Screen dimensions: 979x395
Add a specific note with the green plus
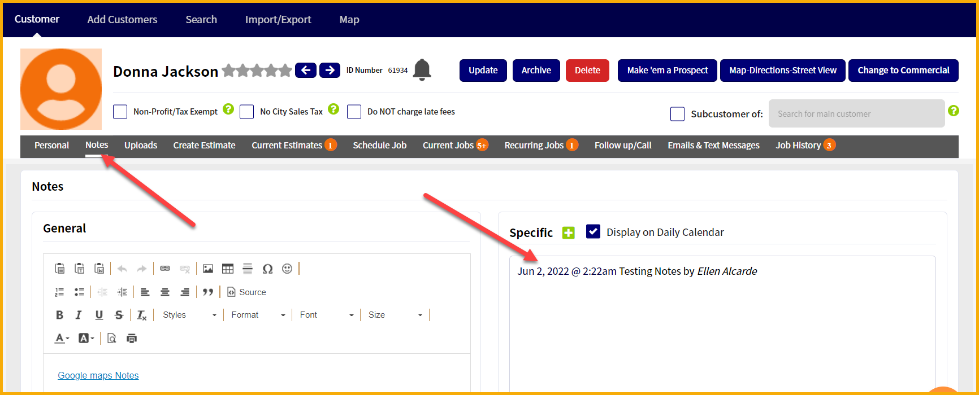tap(569, 232)
